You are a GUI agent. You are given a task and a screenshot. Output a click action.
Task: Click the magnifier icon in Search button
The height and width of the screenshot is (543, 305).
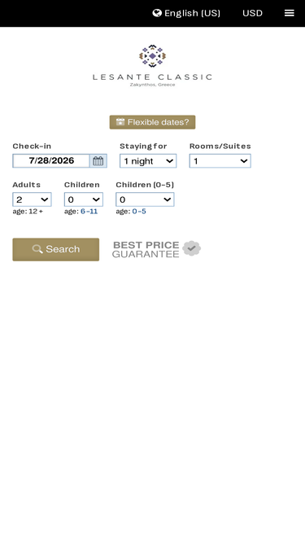coord(37,249)
